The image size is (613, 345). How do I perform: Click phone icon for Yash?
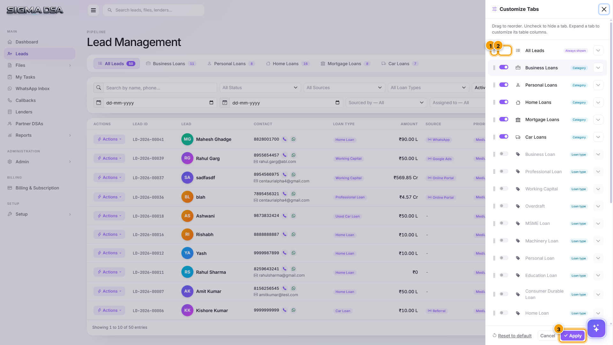click(284, 253)
